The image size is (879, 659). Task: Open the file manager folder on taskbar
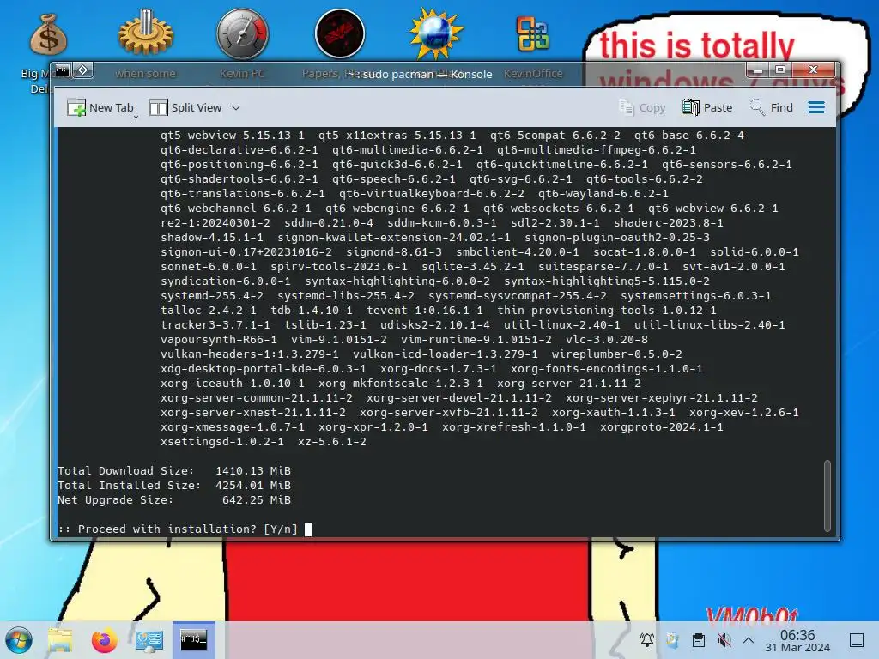coord(60,640)
